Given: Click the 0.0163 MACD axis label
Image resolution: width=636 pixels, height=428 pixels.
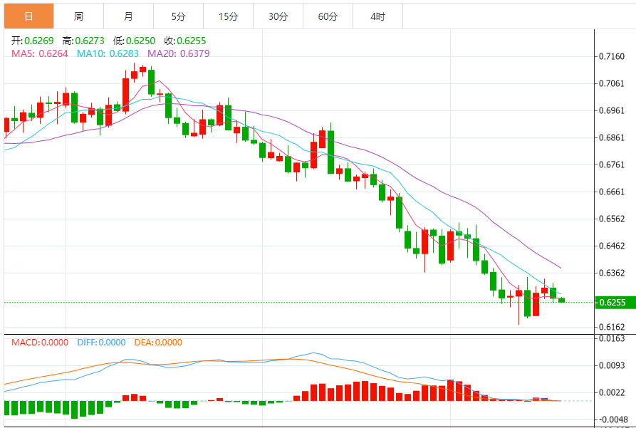Looking at the screenshot, I should (x=612, y=338).
